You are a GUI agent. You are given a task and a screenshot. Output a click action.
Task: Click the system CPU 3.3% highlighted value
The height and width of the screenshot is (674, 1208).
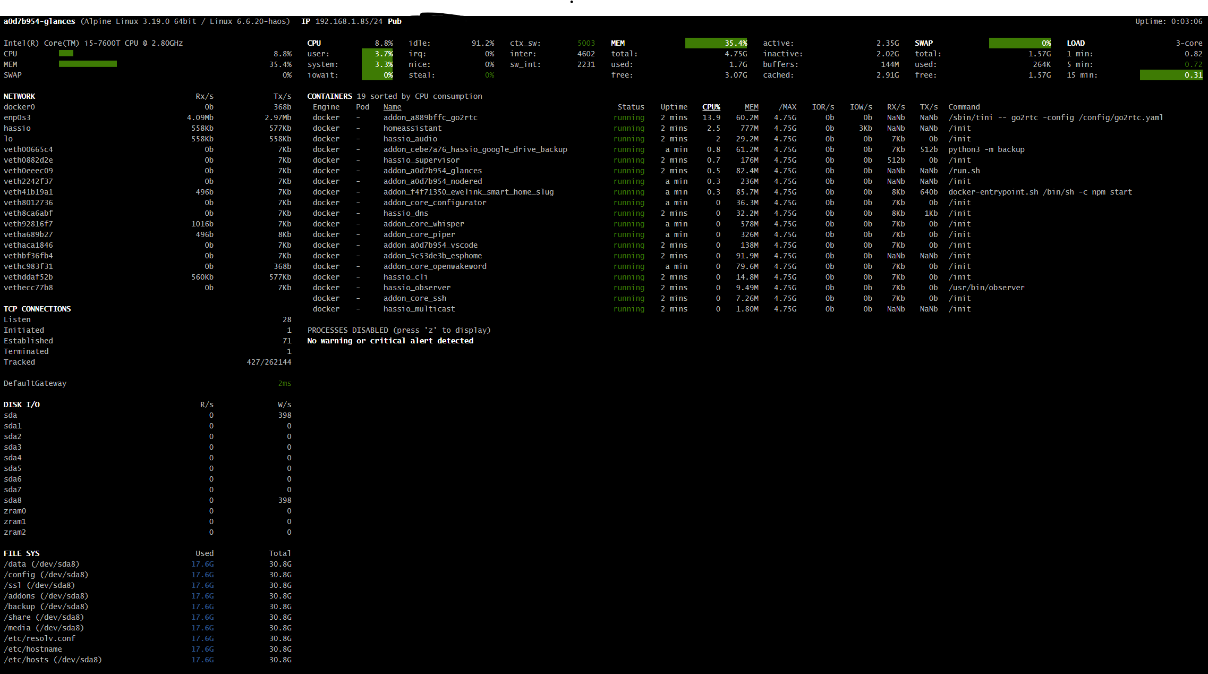click(378, 64)
